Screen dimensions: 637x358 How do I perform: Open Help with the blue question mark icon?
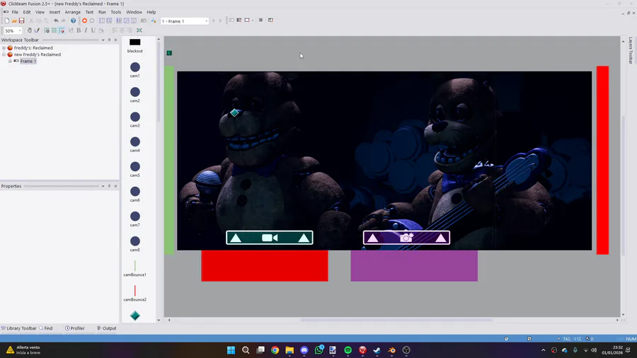click(x=73, y=21)
